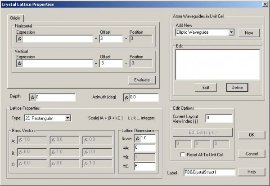Viewport: 270px width, 186px height.
Task: Open the lattice Type 2D Rectangular dropdown
Action: coord(67,118)
